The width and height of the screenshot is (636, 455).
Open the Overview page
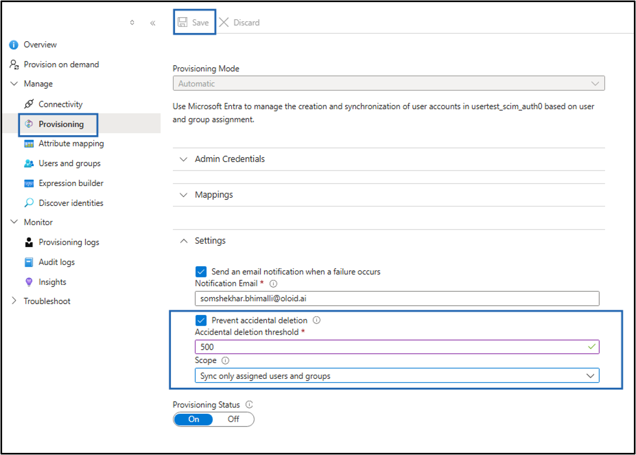coord(40,45)
